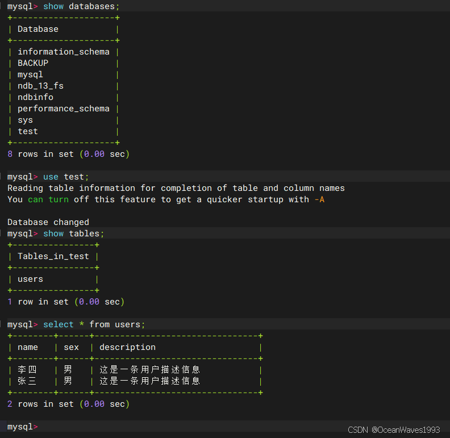Image resolution: width=450 pixels, height=438 pixels.
Task: Select the 'ndb_13_fs' database row
Action: pos(40,86)
